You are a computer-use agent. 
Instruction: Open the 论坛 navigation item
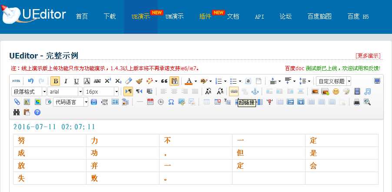pos(286,17)
